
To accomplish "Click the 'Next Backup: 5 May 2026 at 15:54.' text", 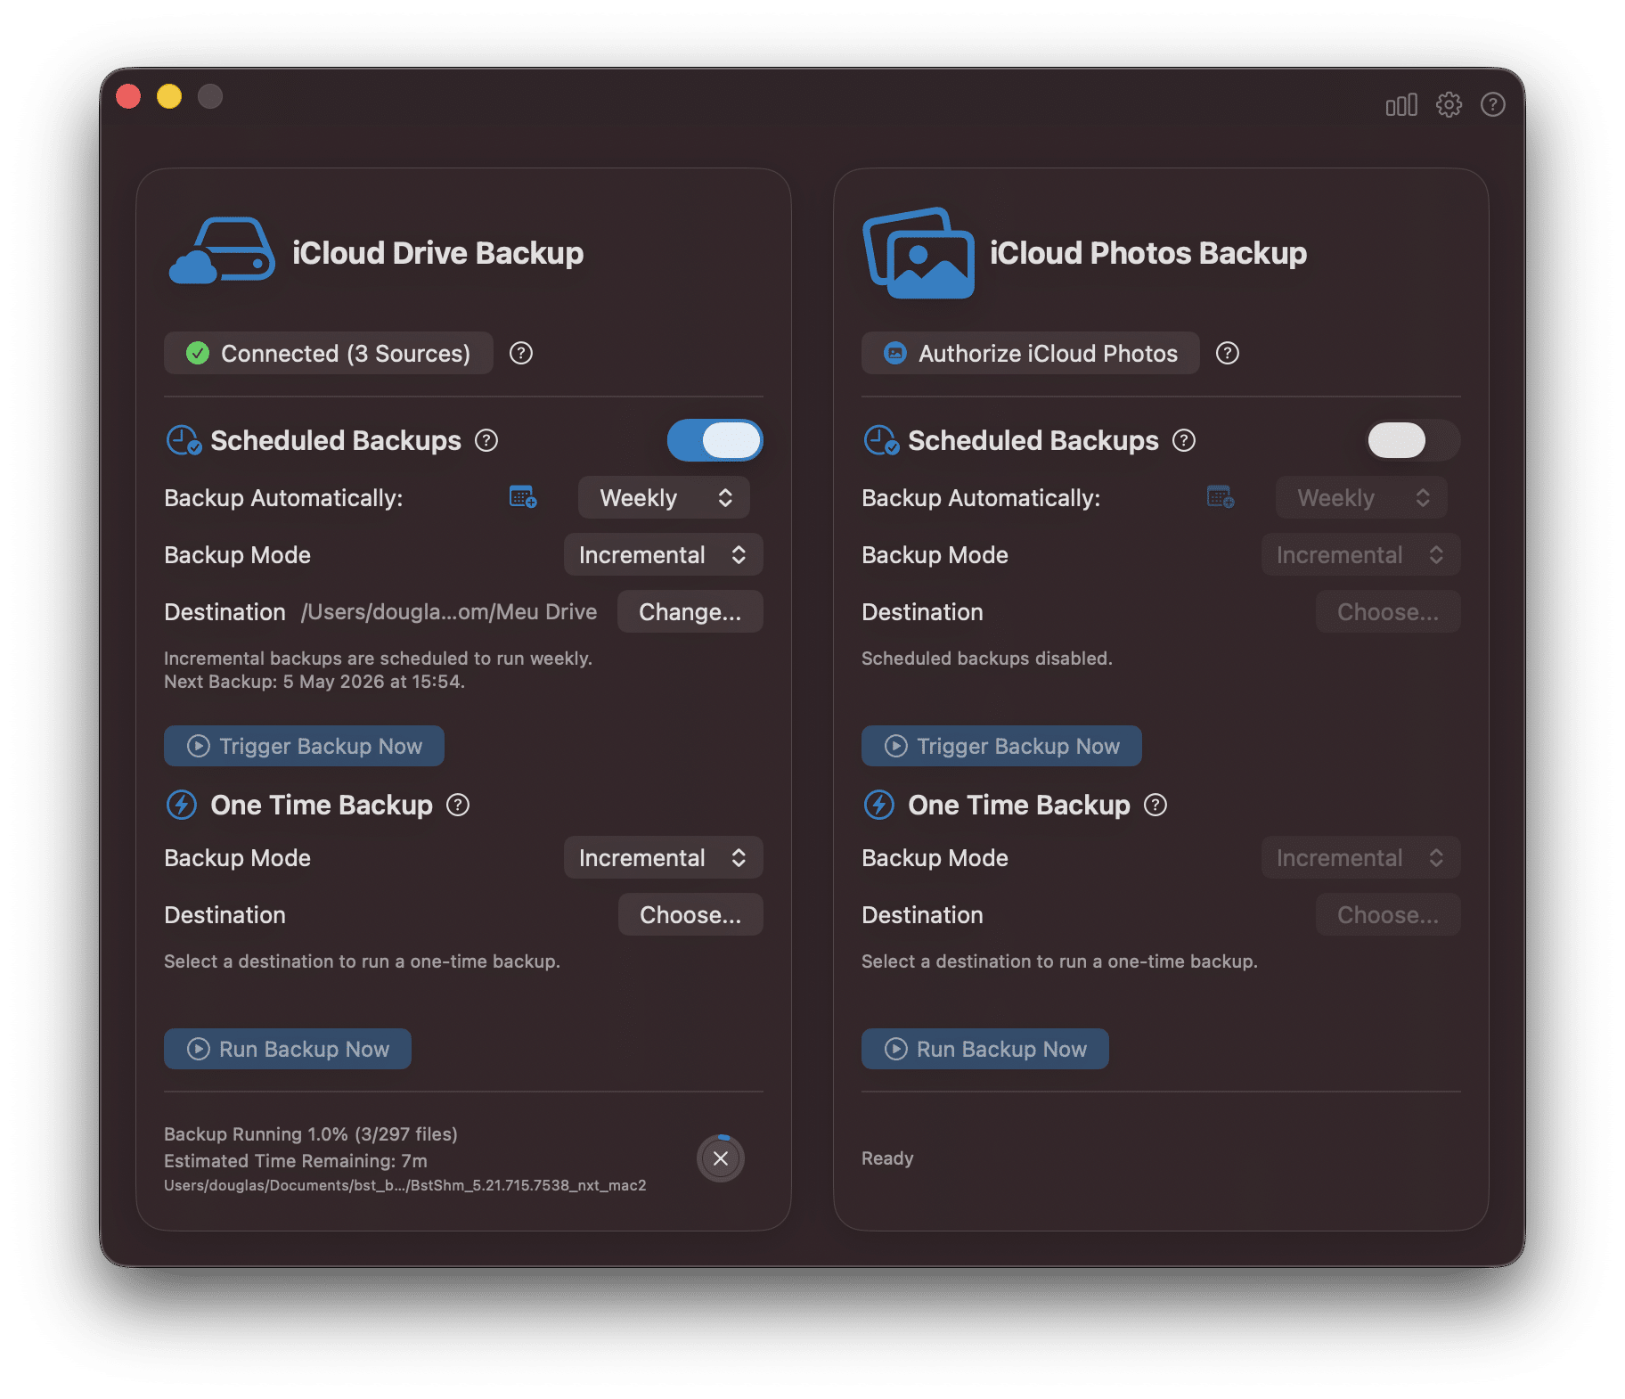I will click(x=314, y=682).
